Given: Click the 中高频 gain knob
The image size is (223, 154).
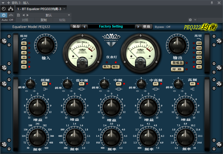Looking at the screenshot, I should (148, 107).
